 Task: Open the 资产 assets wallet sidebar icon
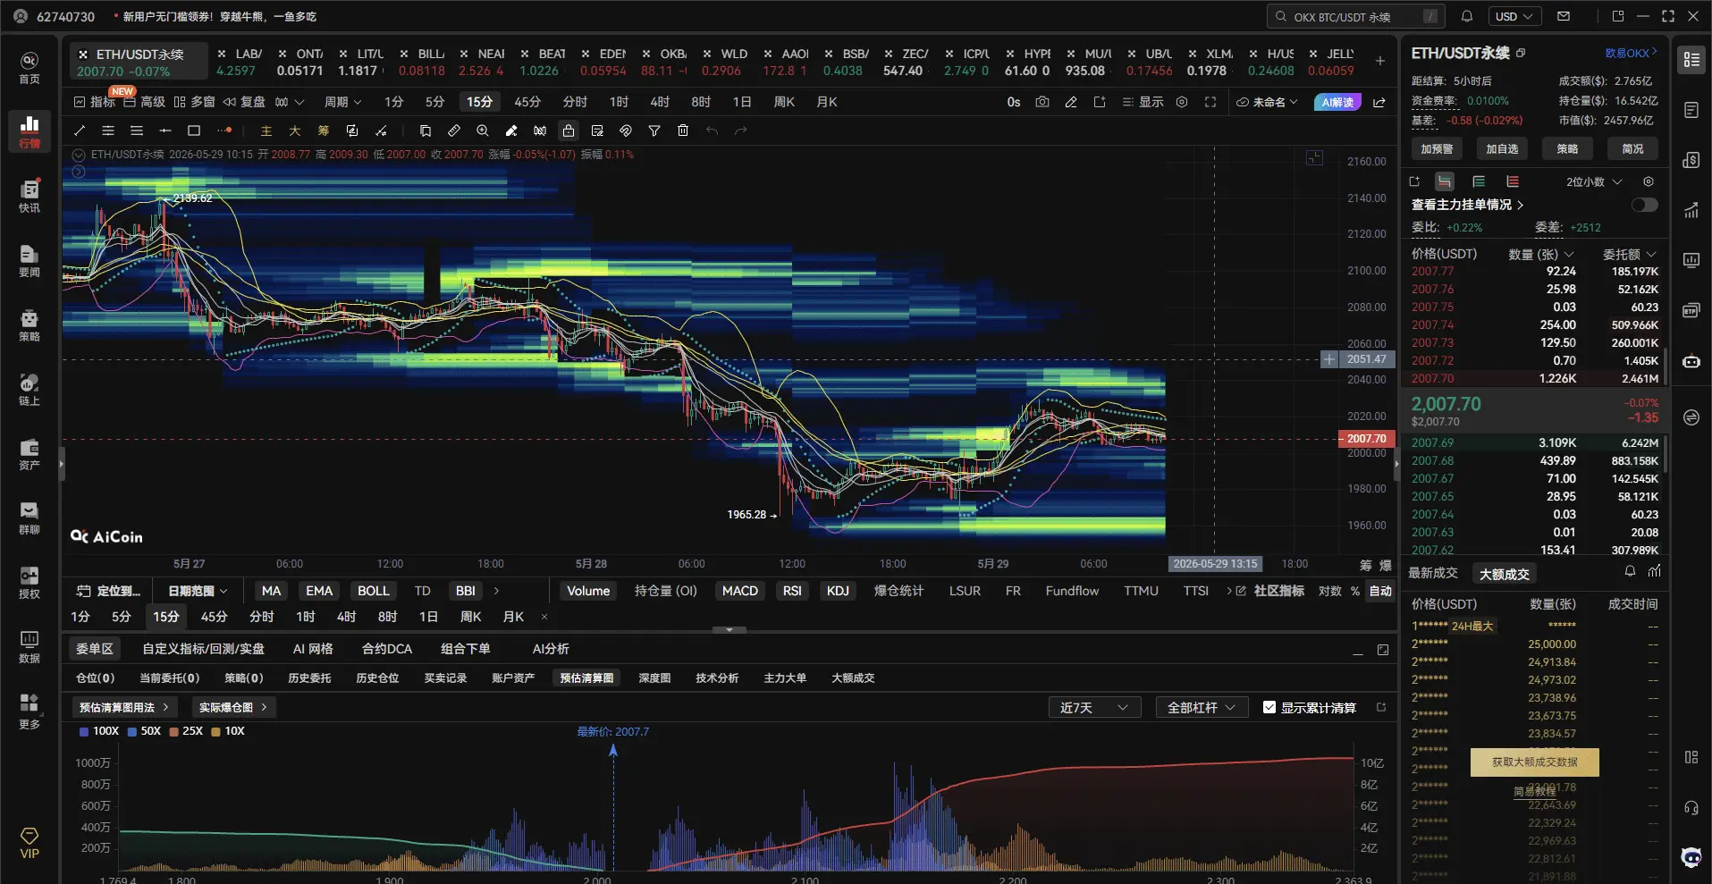[30, 453]
